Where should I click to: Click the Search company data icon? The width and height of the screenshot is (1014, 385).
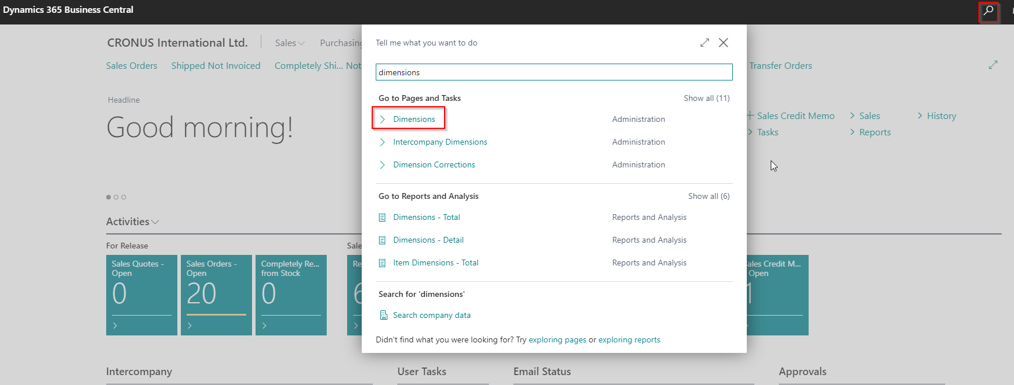(x=383, y=315)
